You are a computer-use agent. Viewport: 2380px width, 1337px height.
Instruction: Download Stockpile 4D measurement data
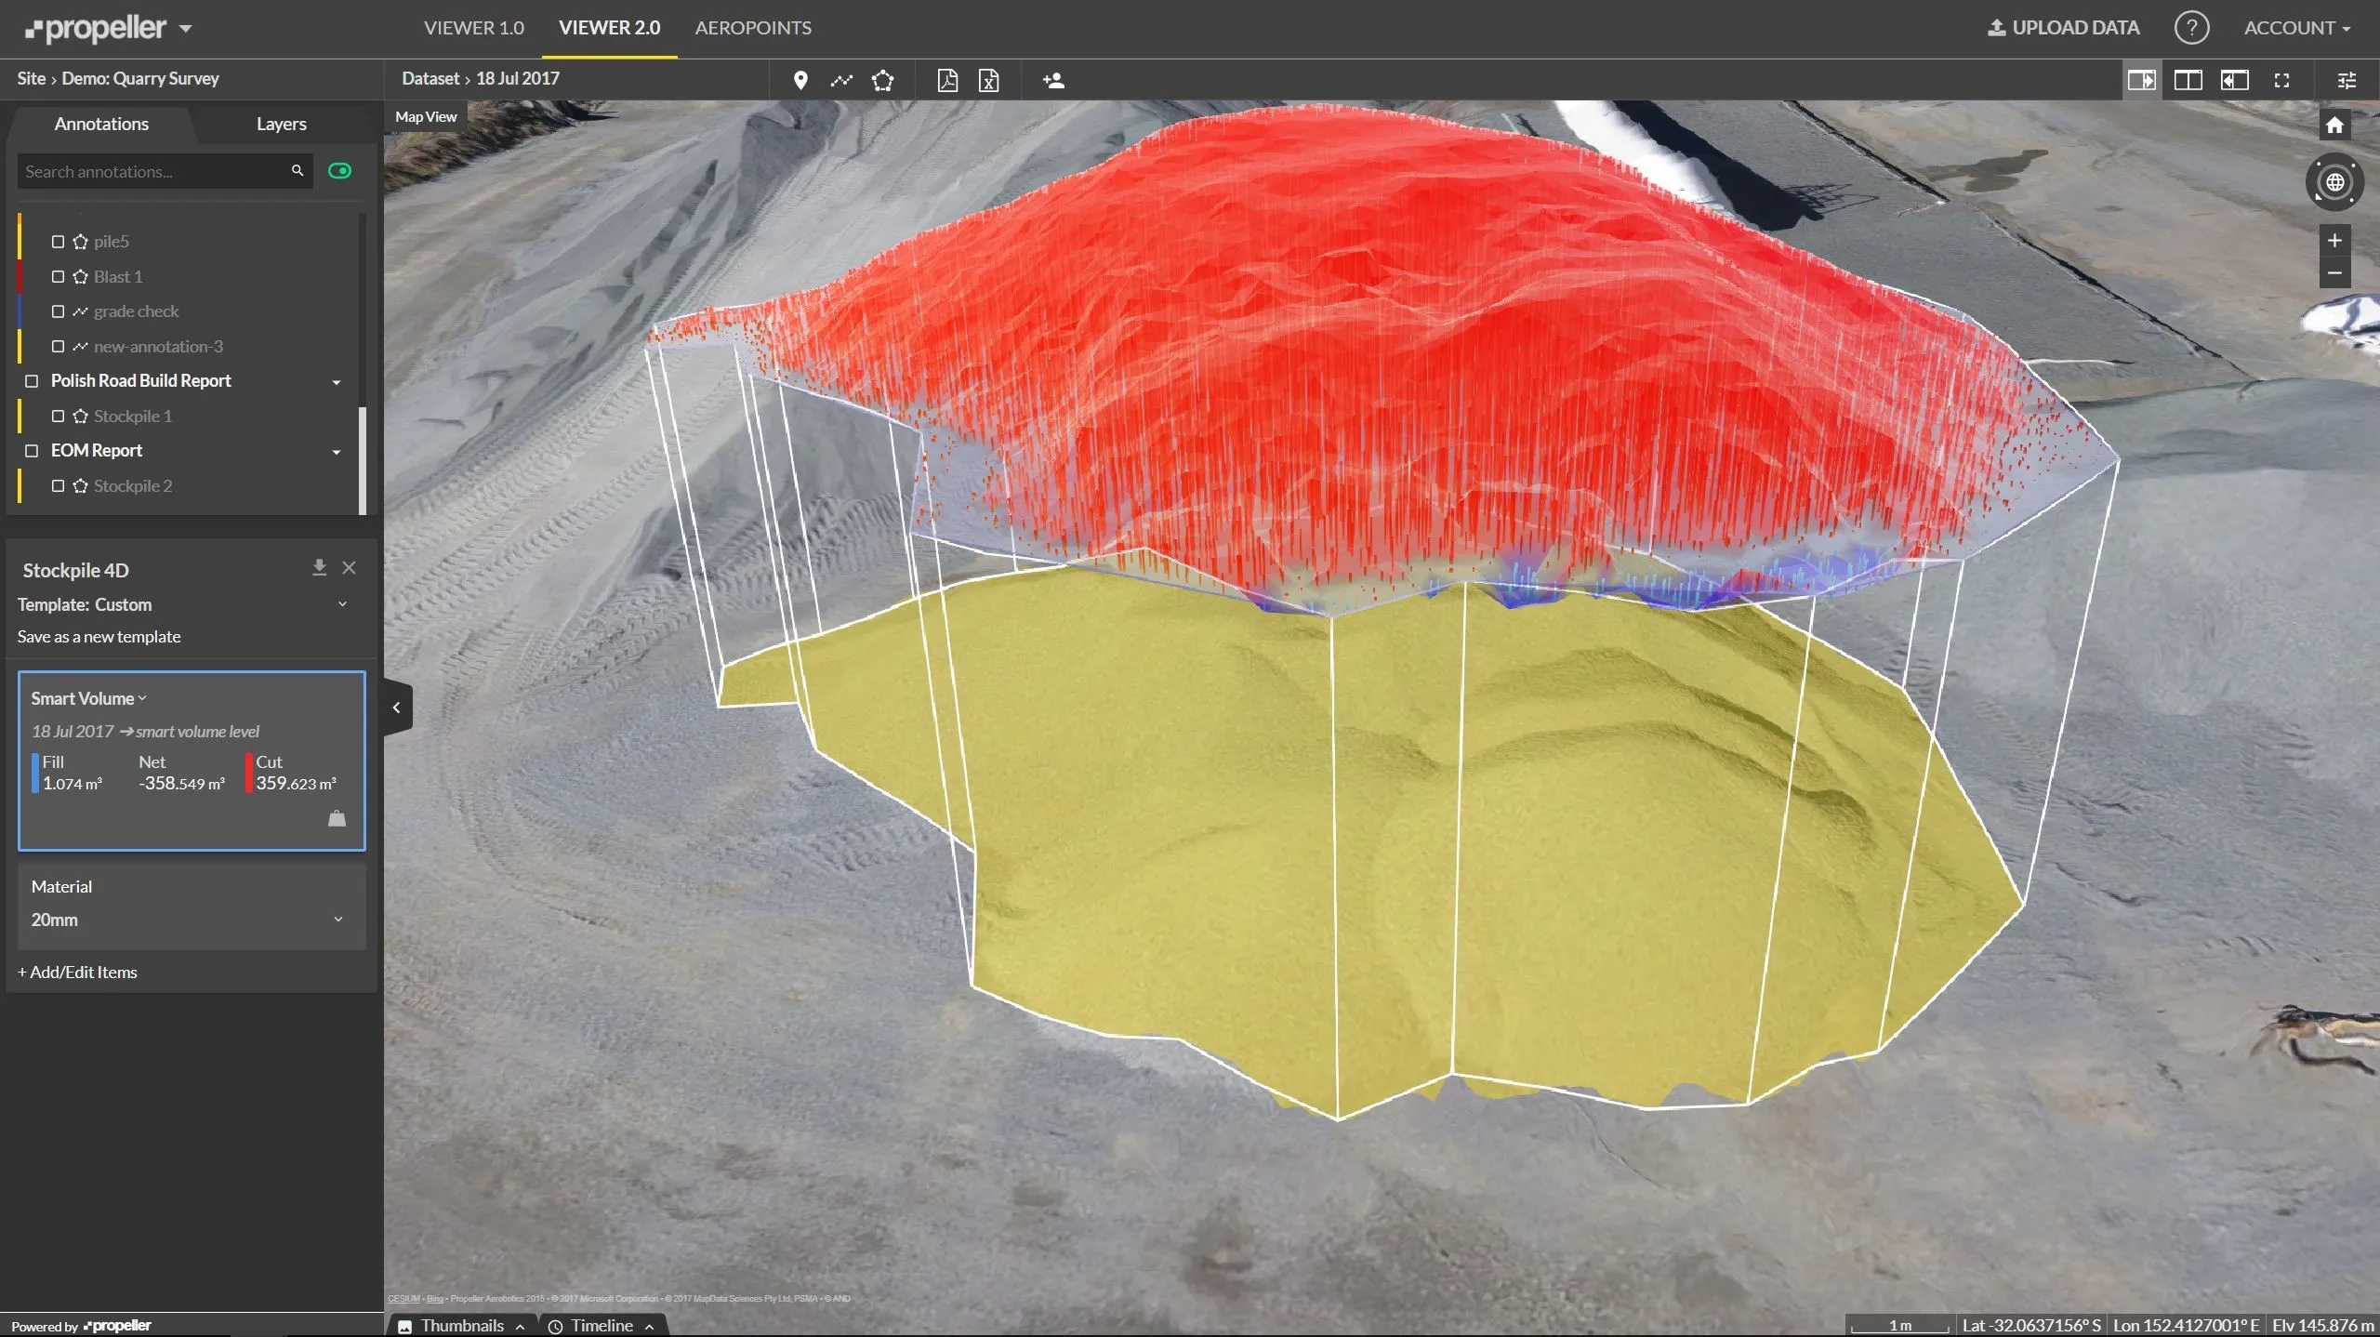coord(319,567)
